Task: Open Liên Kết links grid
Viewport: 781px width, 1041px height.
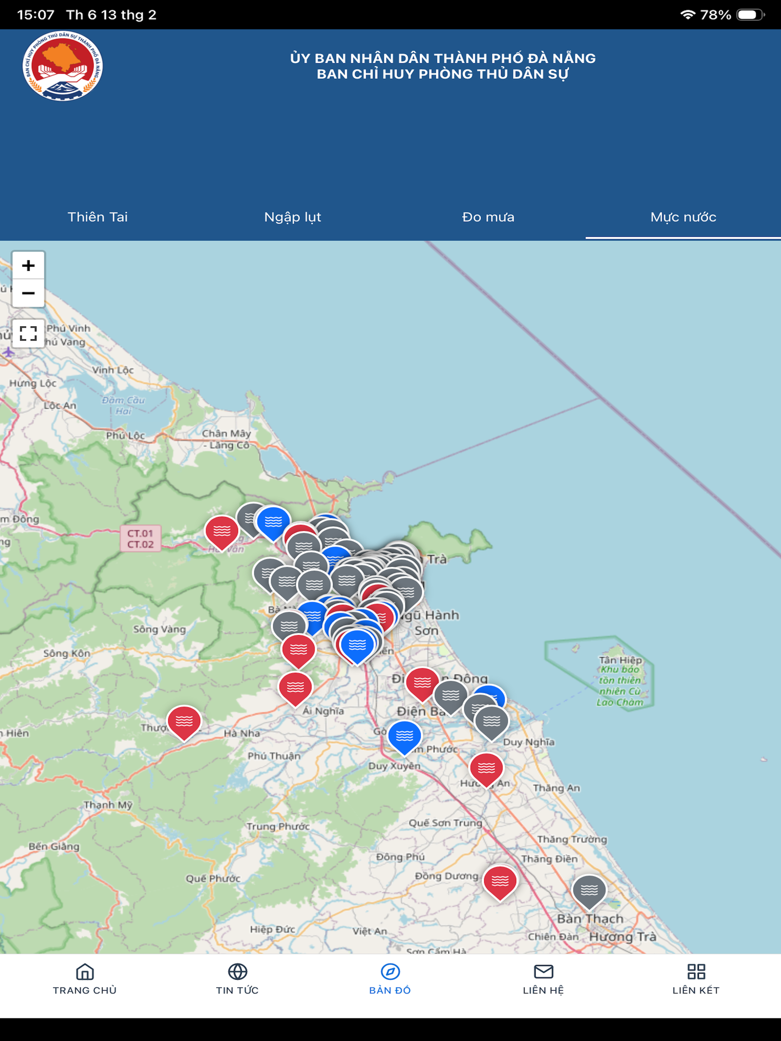Action: 696,979
